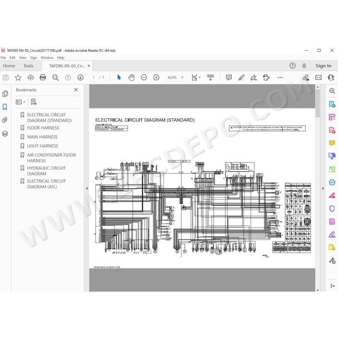Image resolution: width=338 pixels, height=338 pixels.
Task: Open bookmark options dropdown
Action: [x=21, y=102]
